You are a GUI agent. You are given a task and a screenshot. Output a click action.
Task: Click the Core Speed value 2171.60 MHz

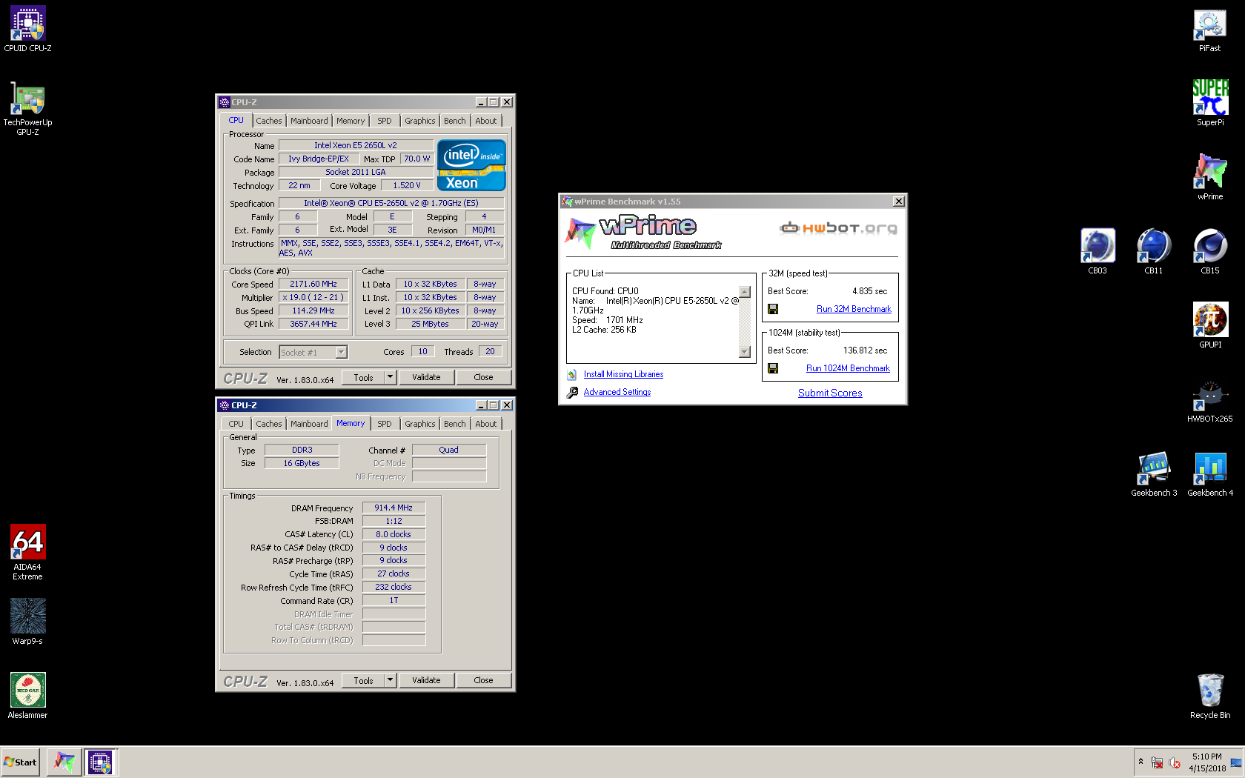pyautogui.click(x=313, y=285)
